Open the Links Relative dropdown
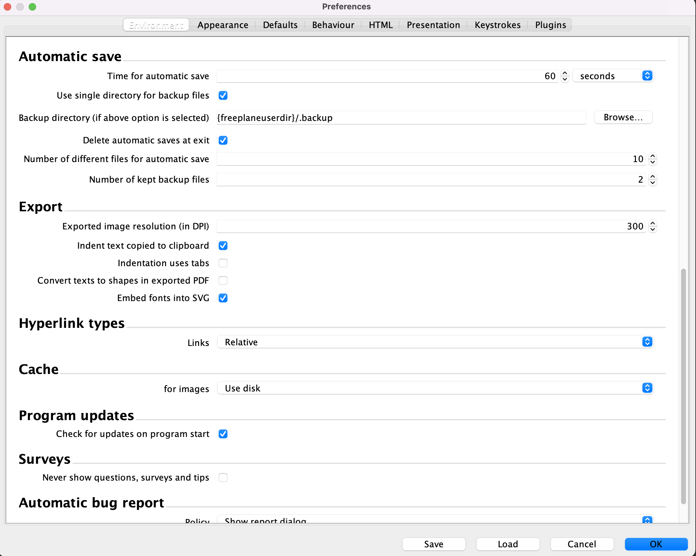 point(435,342)
